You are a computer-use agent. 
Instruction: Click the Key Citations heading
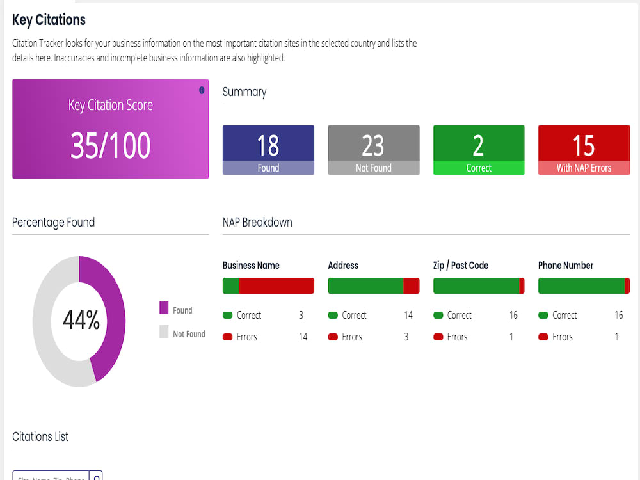pos(49,20)
